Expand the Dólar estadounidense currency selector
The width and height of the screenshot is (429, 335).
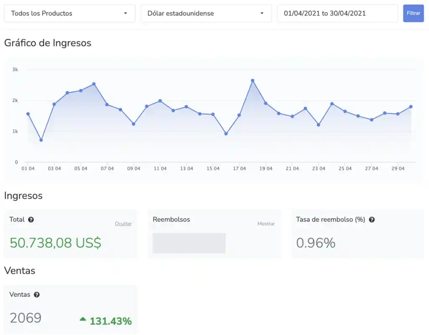(206, 13)
